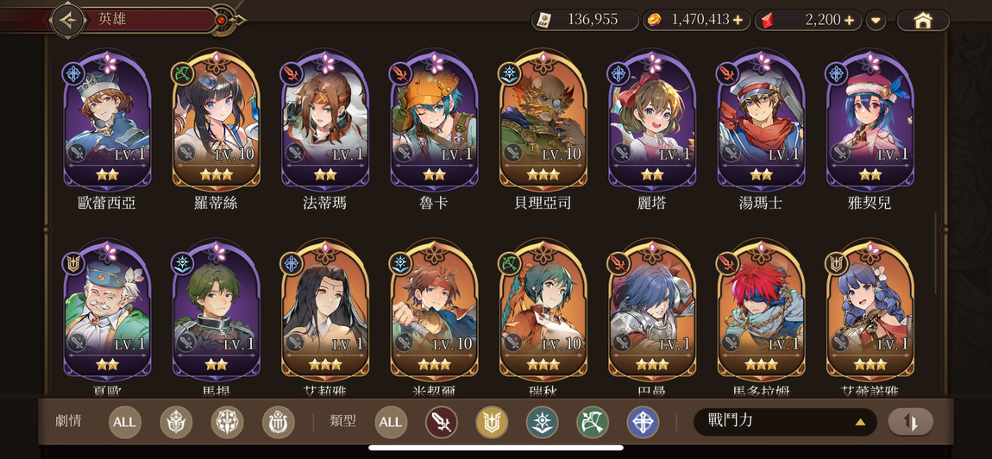Image resolution: width=992 pixels, height=459 pixels.
Task: Select the gold shield type filter icon
Action: click(492, 422)
